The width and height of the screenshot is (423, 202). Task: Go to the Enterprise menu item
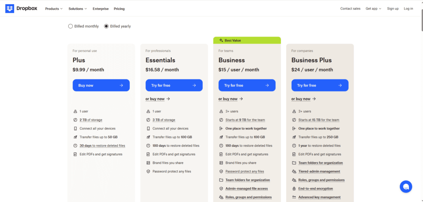101,9
